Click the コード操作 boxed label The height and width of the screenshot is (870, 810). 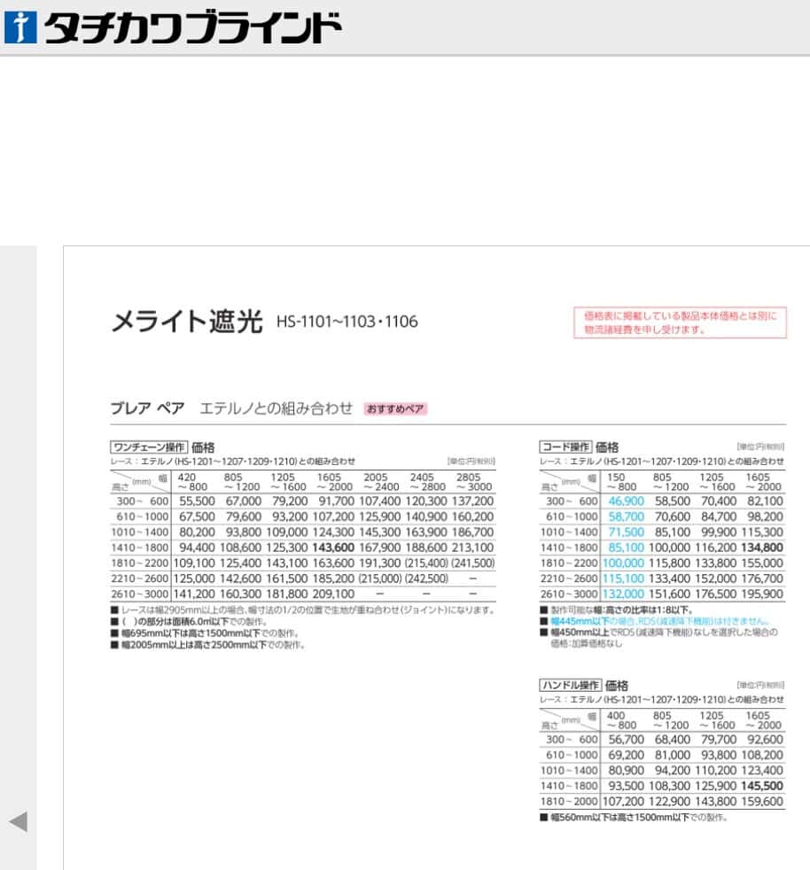(x=565, y=447)
